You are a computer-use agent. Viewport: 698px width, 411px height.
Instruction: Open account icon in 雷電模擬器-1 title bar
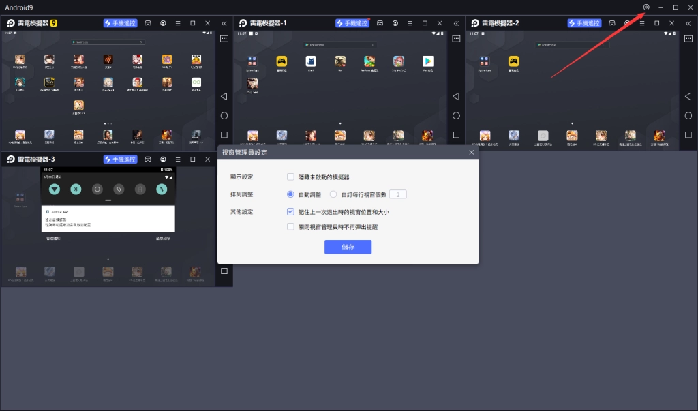pyautogui.click(x=395, y=23)
